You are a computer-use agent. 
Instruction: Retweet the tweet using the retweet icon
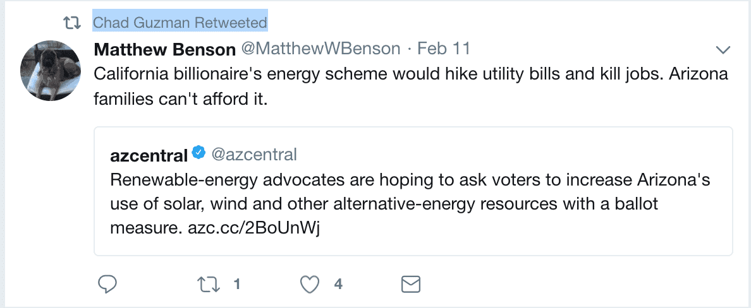pos(209,285)
